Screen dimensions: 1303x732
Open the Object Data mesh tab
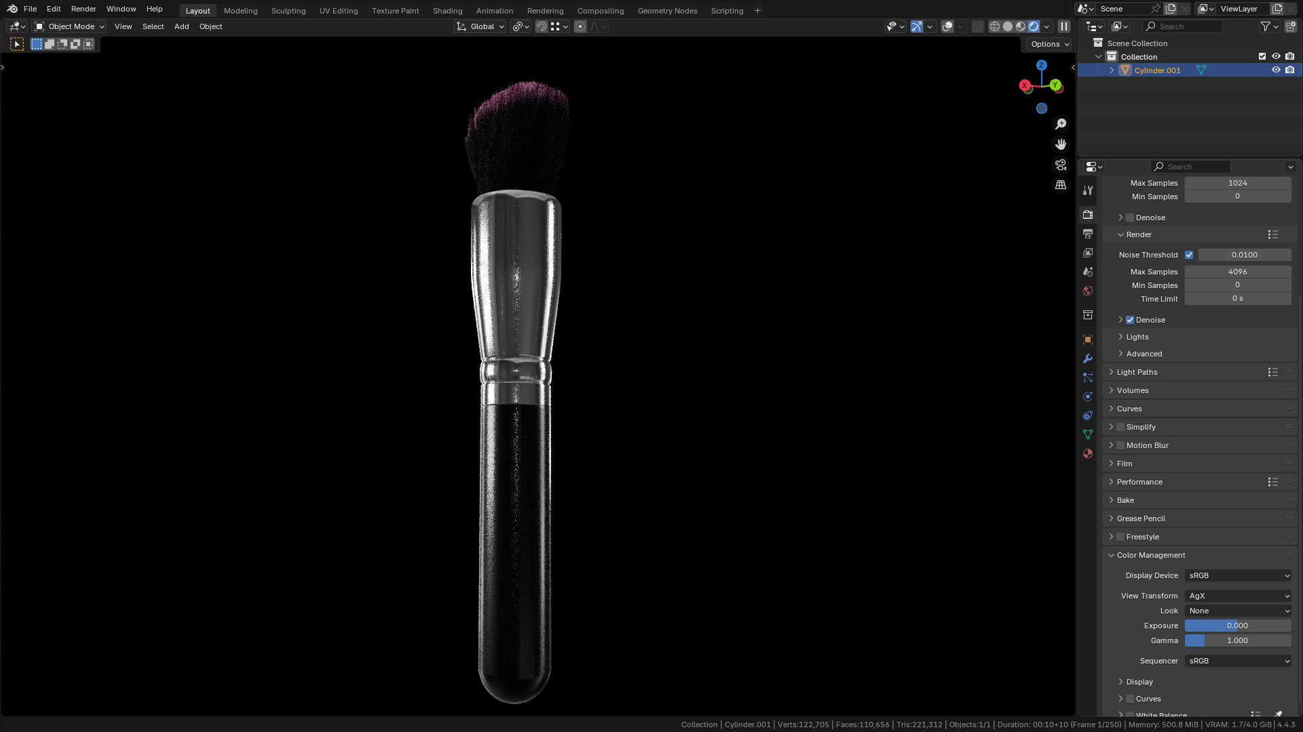[1088, 434]
